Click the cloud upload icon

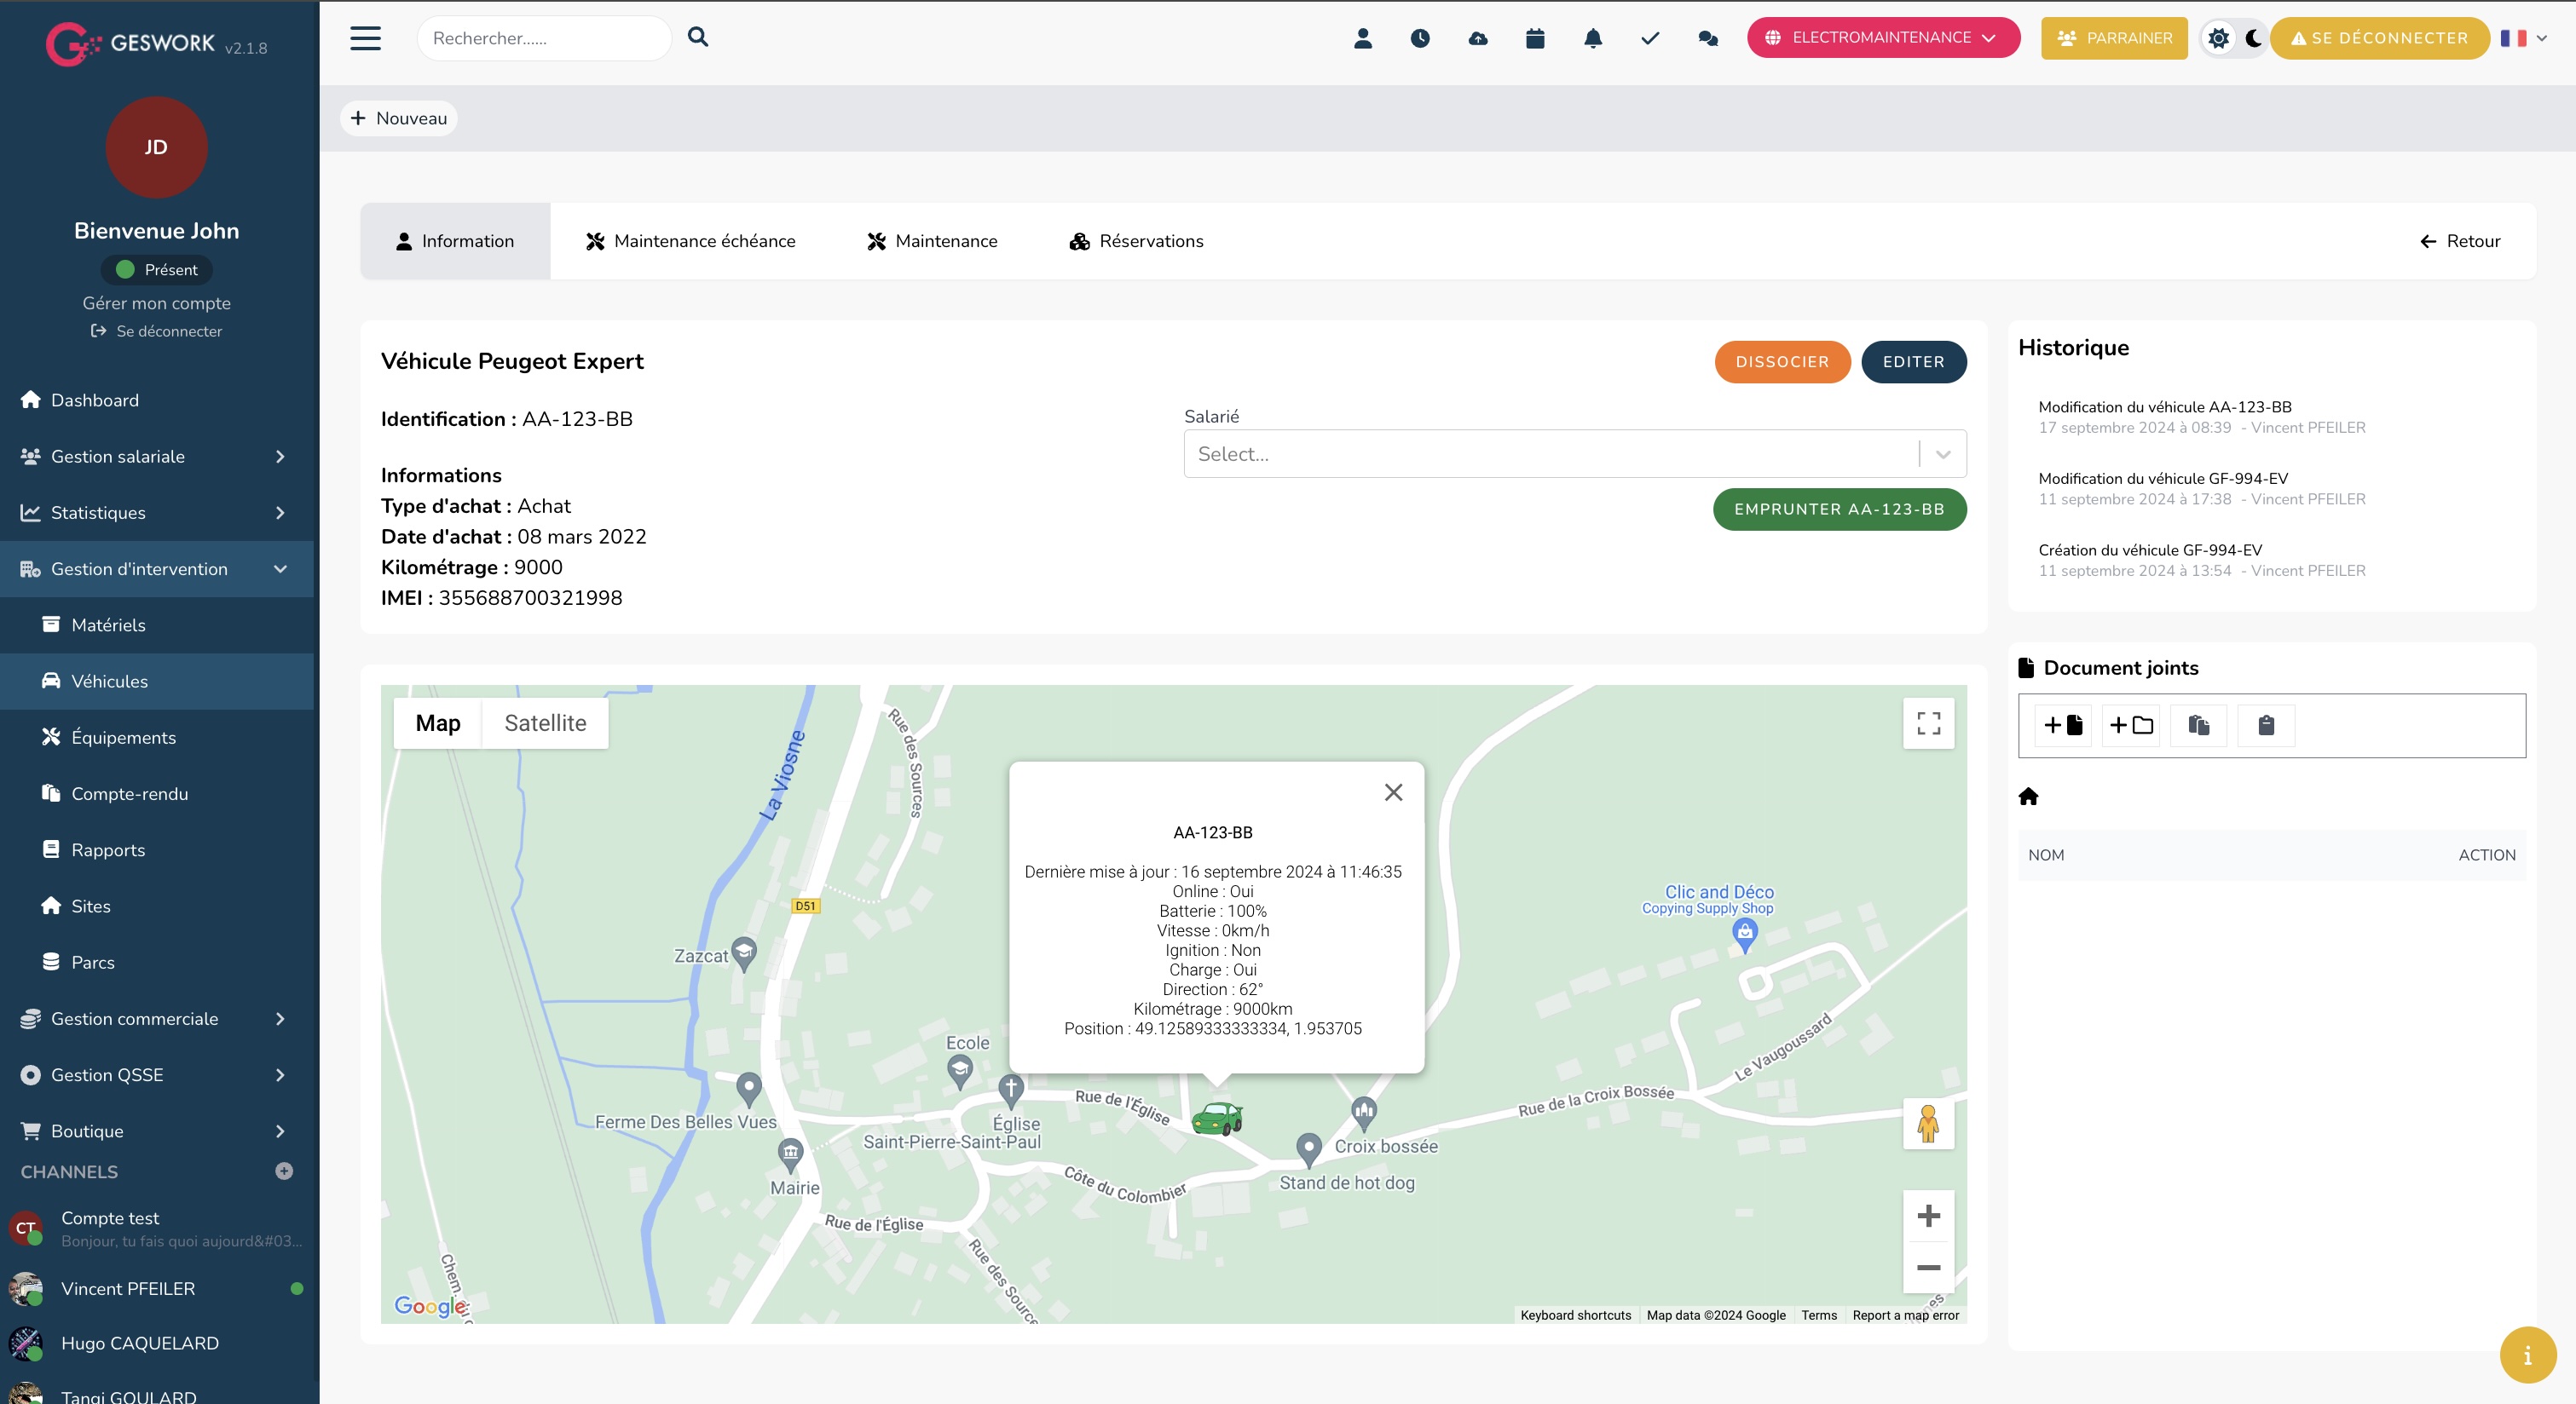[x=1478, y=38]
